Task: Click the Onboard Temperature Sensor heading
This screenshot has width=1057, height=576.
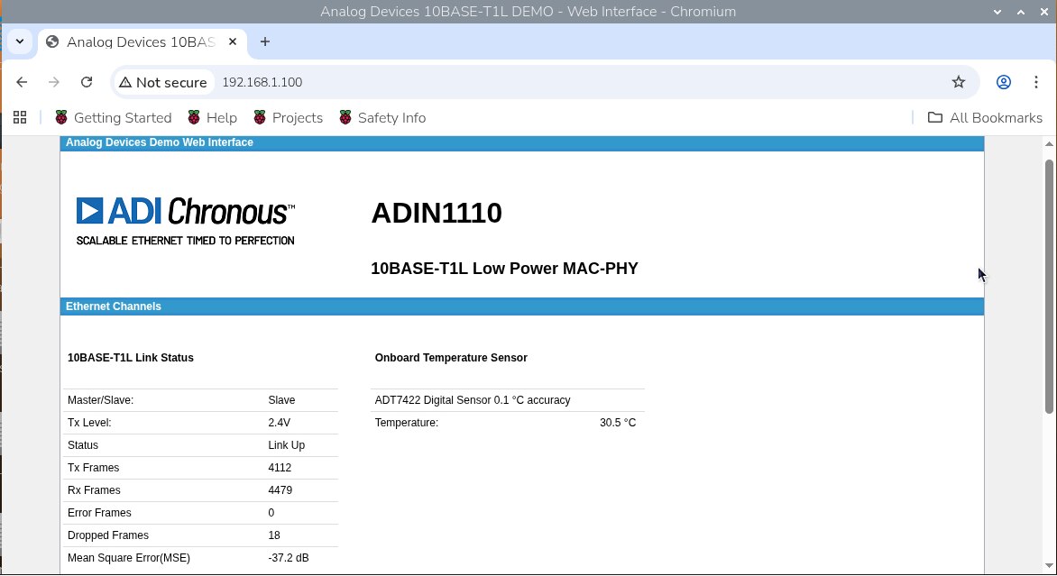Action: click(x=451, y=358)
